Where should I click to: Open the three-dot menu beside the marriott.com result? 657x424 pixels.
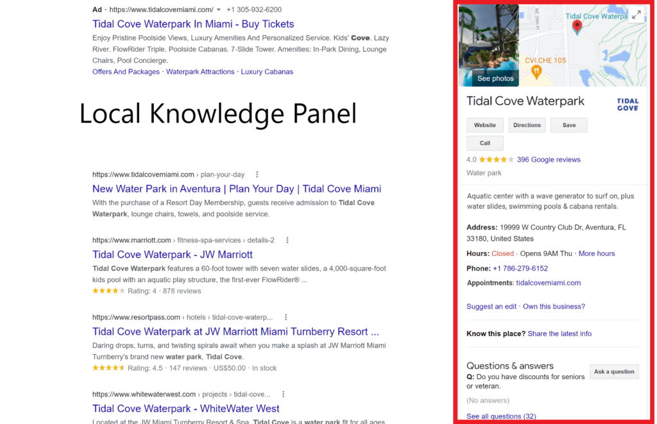(x=287, y=240)
